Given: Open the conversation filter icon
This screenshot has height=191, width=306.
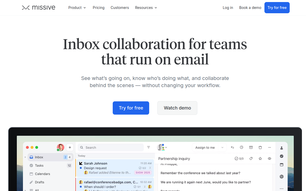Looking at the screenshot, I should (x=149, y=147).
